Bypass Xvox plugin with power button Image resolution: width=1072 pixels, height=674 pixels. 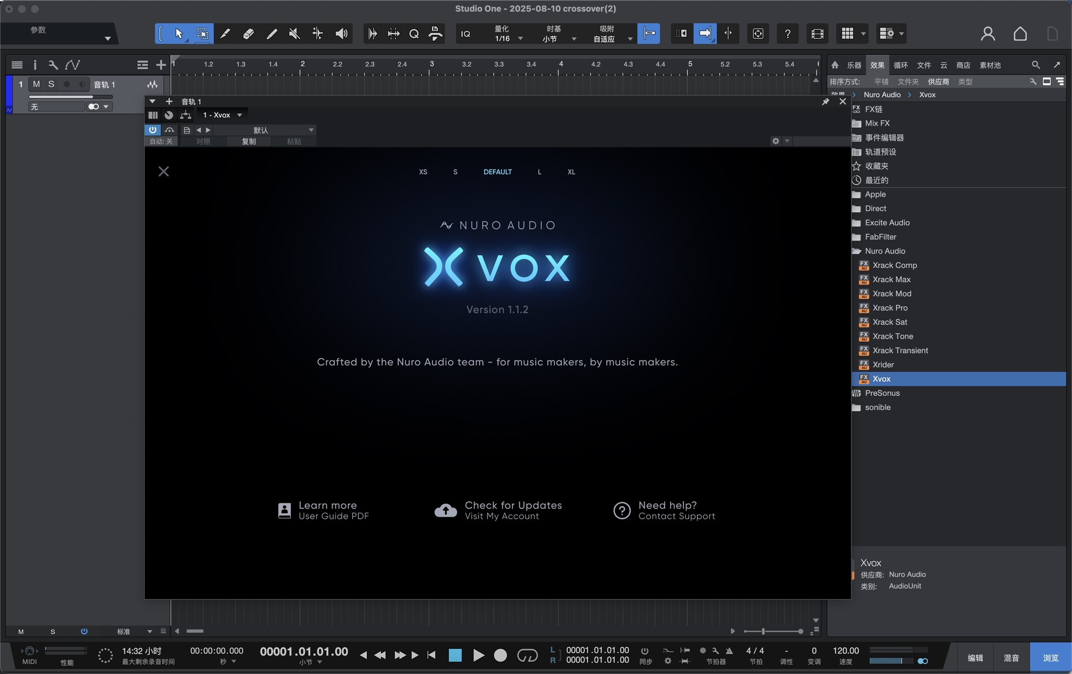(x=152, y=130)
